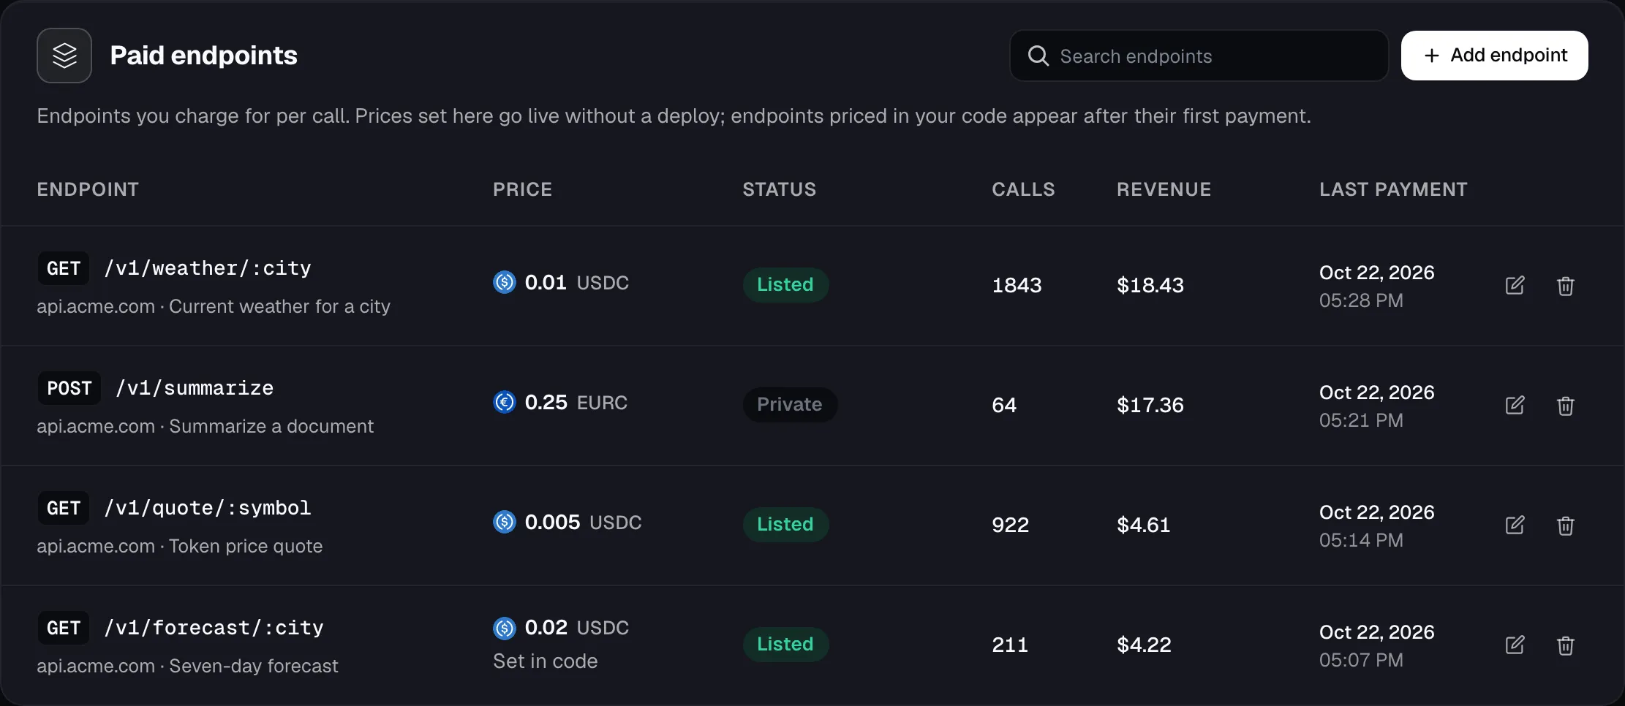
Task: Open the /v1/forecast/:city endpoint path
Action: (x=214, y=628)
